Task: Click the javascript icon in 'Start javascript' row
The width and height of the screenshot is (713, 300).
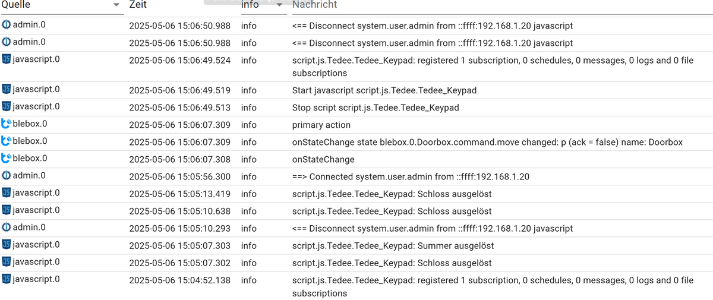Action: pos(7,90)
